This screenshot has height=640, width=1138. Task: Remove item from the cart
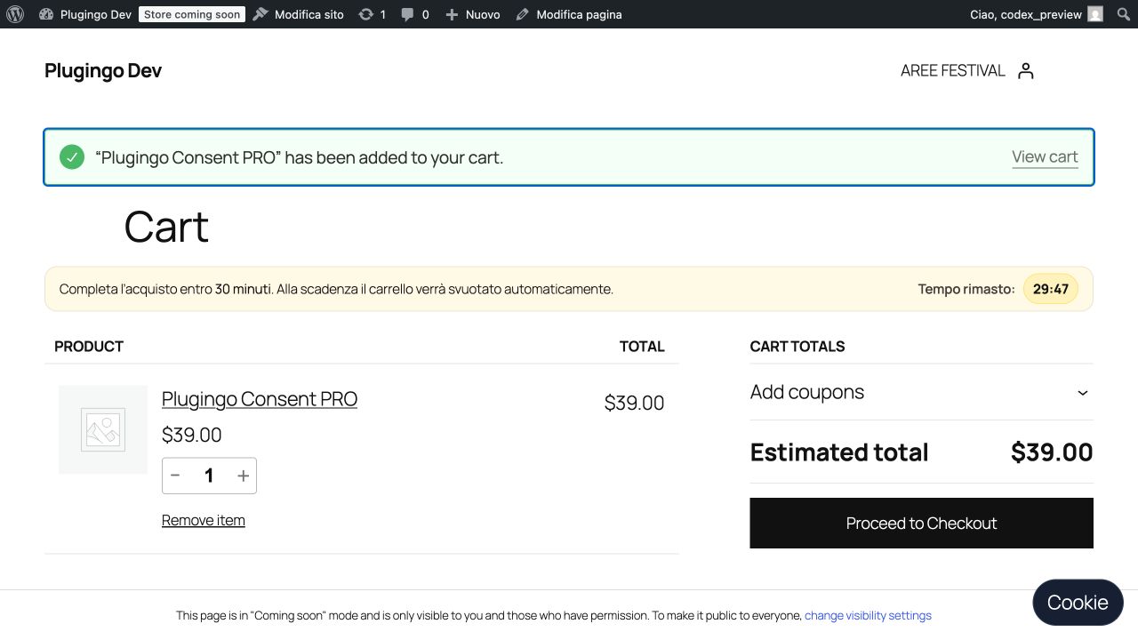[204, 521]
